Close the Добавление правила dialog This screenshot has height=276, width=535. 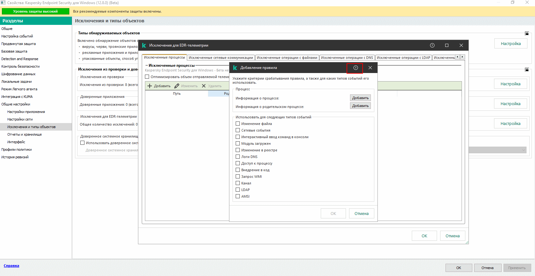click(x=370, y=68)
